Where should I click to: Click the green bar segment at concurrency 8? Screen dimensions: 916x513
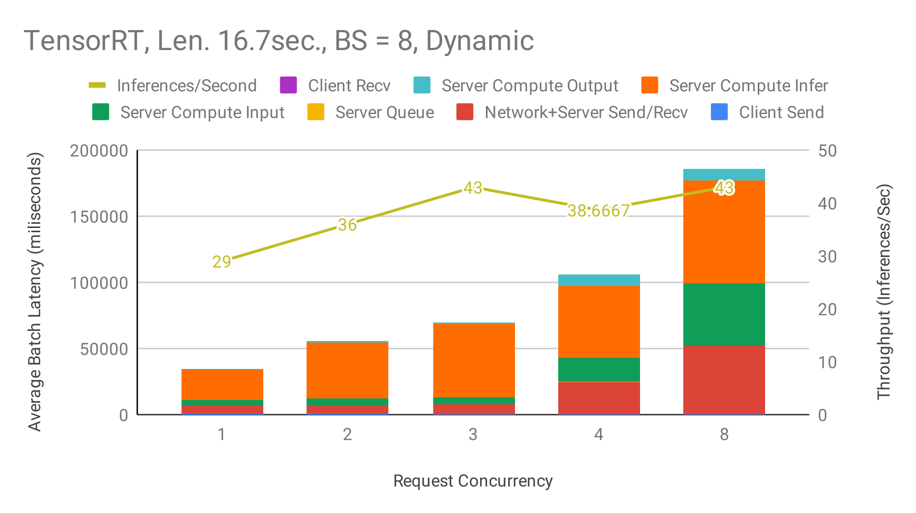point(724,314)
